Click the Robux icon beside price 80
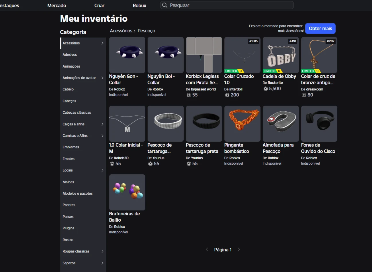 click(x=304, y=95)
